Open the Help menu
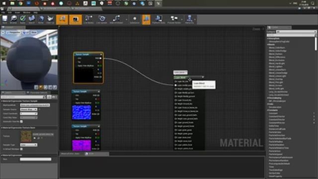 [x=35, y=12]
